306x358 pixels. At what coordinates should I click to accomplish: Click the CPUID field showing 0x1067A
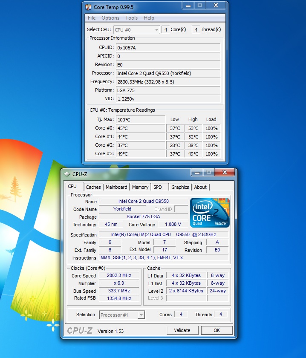[x=168, y=47]
